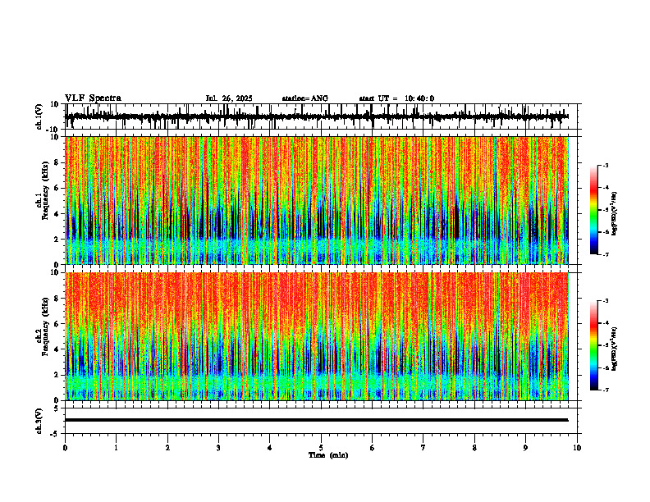650x502 pixels.
Task: Click time axis tick label "2"
Action: (x=167, y=448)
